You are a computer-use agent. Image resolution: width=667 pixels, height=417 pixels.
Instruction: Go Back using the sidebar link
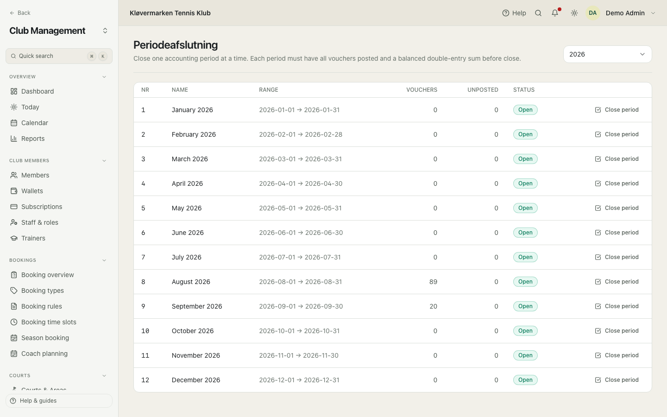[x=20, y=13]
